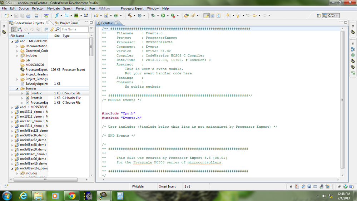Click the Open Type icon in toolbar
Screen dimensions: 357x201
tap(187, 15)
